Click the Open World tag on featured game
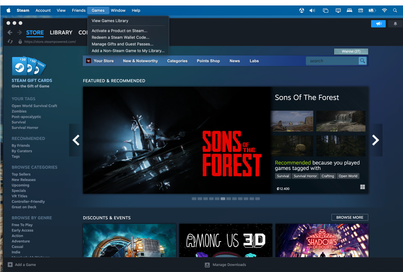 (348, 176)
